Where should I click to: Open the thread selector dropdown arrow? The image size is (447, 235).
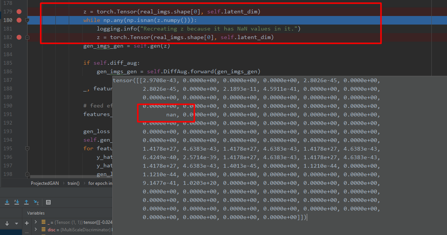pyautogui.click(x=16, y=223)
